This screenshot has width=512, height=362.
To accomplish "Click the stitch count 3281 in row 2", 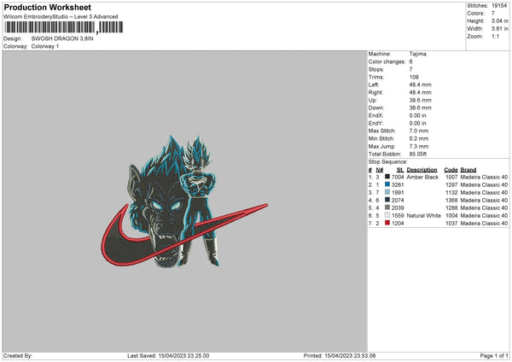I will 398,185.
